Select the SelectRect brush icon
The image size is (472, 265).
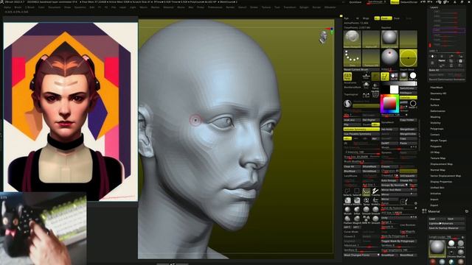[x=357, y=191]
